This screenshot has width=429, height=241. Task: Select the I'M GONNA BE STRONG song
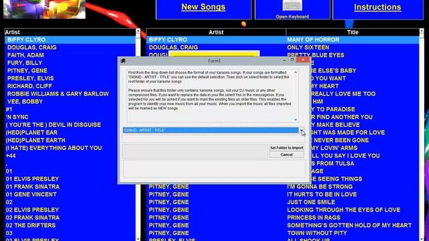(320, 187)
